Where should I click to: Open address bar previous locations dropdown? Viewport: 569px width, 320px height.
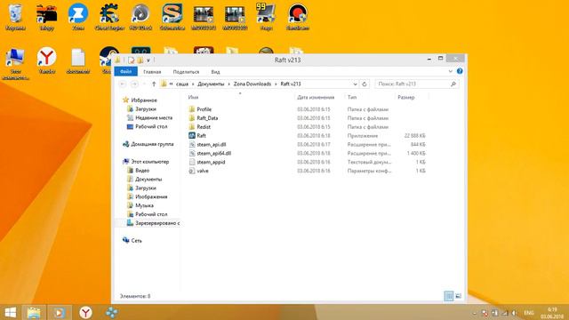coord(355,84)
